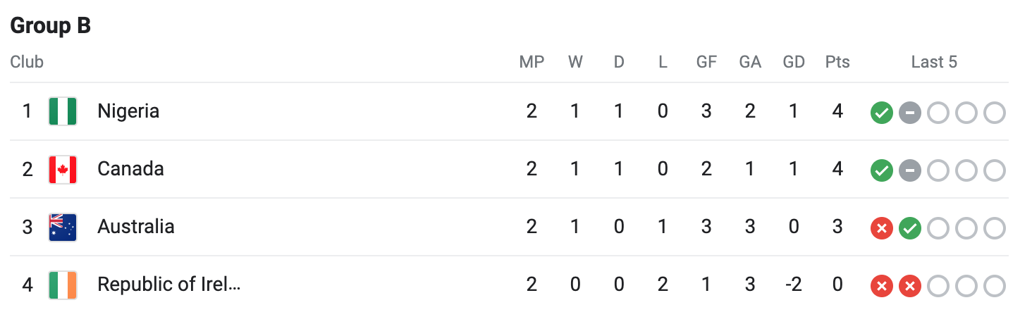1032x324 pixels.
Task: Open the Nigeria team link
Action: (128, 111)
